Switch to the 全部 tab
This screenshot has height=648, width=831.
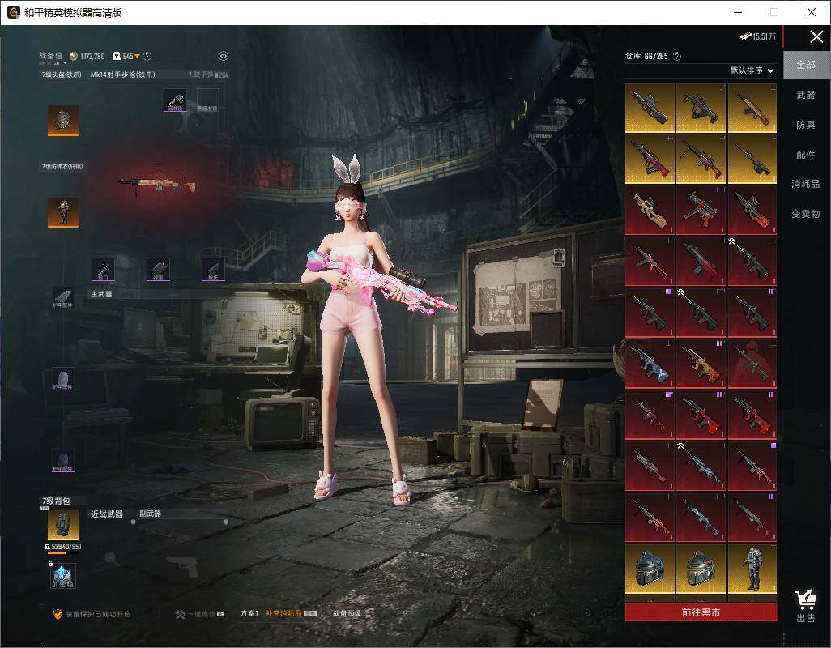click(806, 65)
